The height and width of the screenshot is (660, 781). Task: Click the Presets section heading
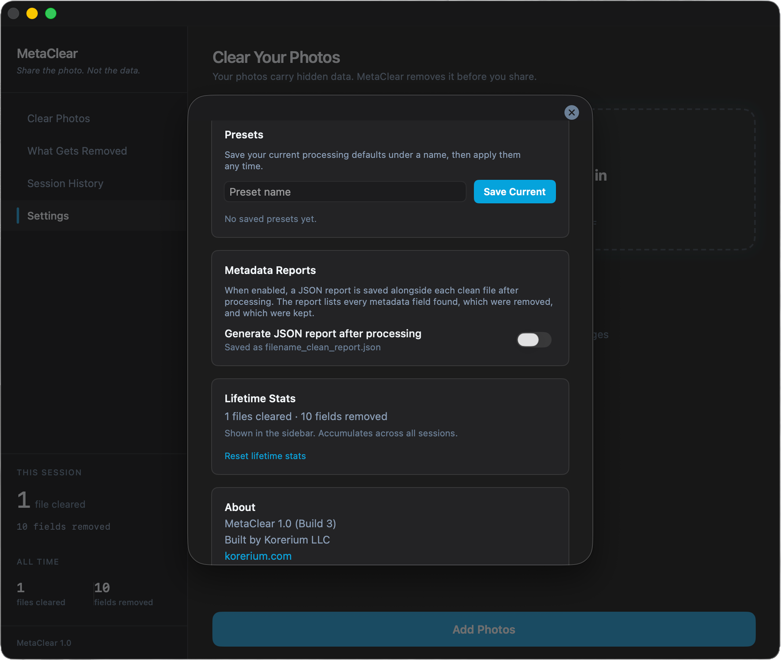244,135
